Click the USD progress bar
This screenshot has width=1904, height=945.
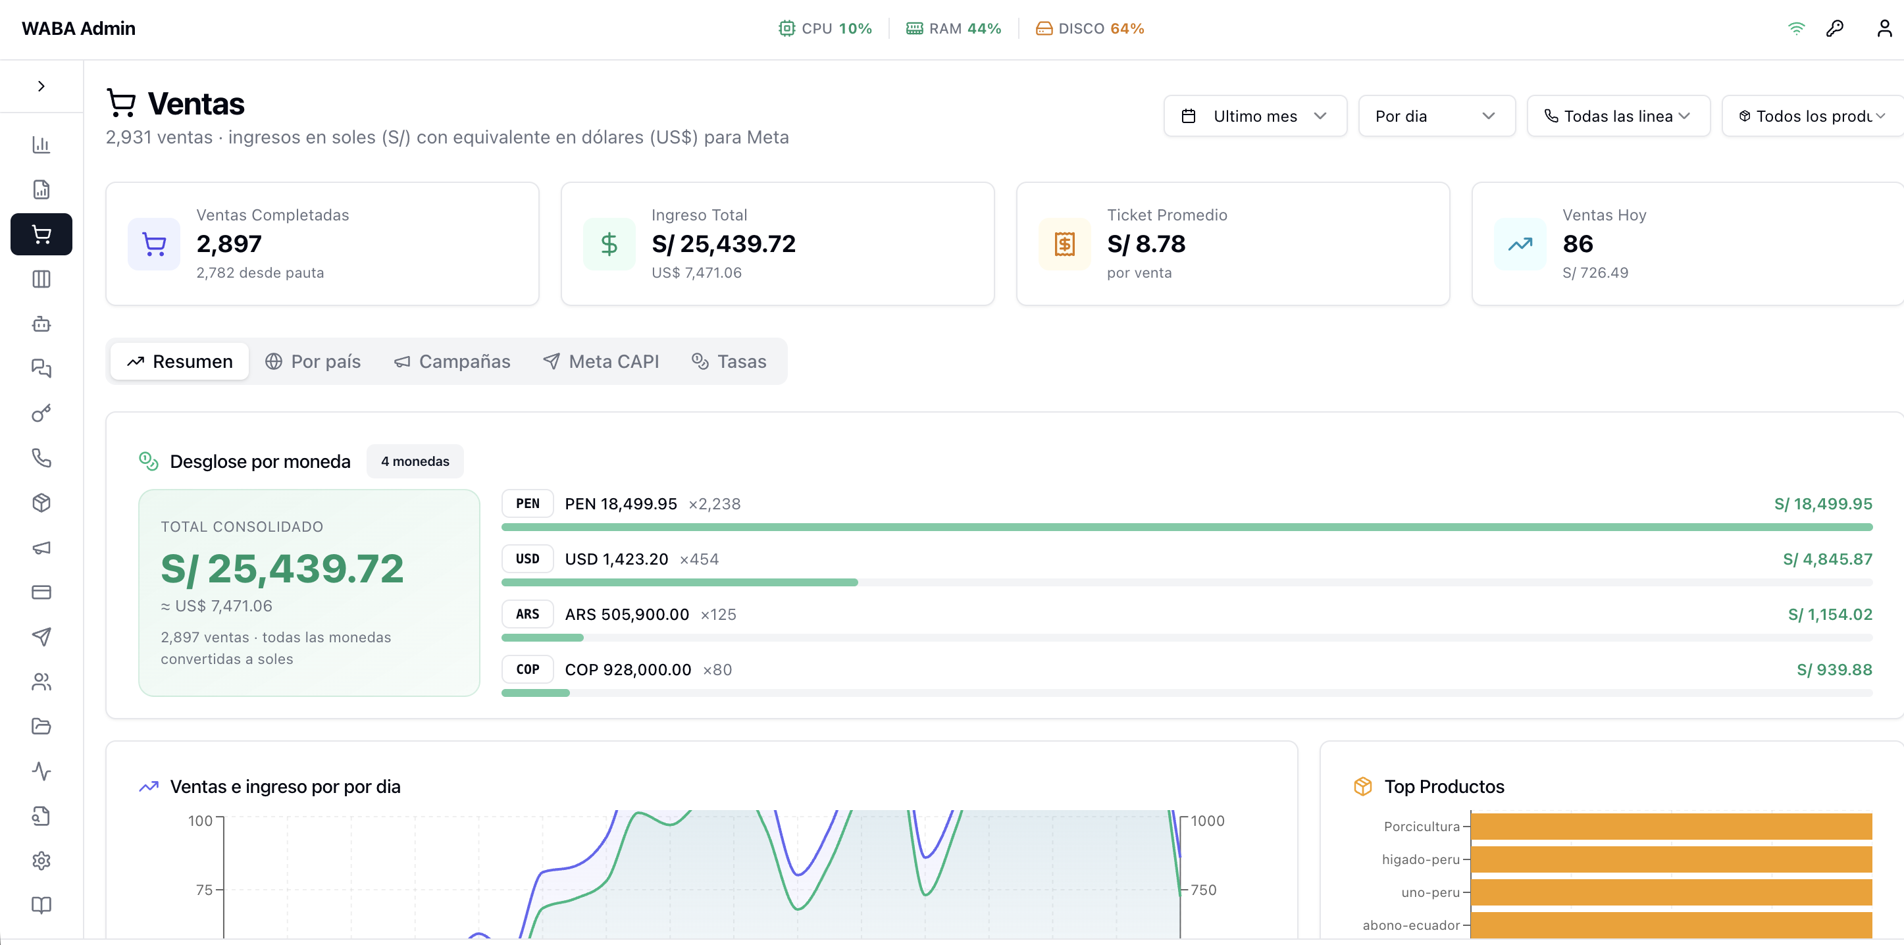1187,583
